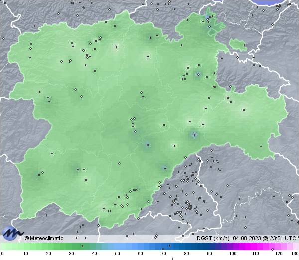Click the ©Meteoclimatic copyright text
Screen dimensions: 299x260
point(44,238)
